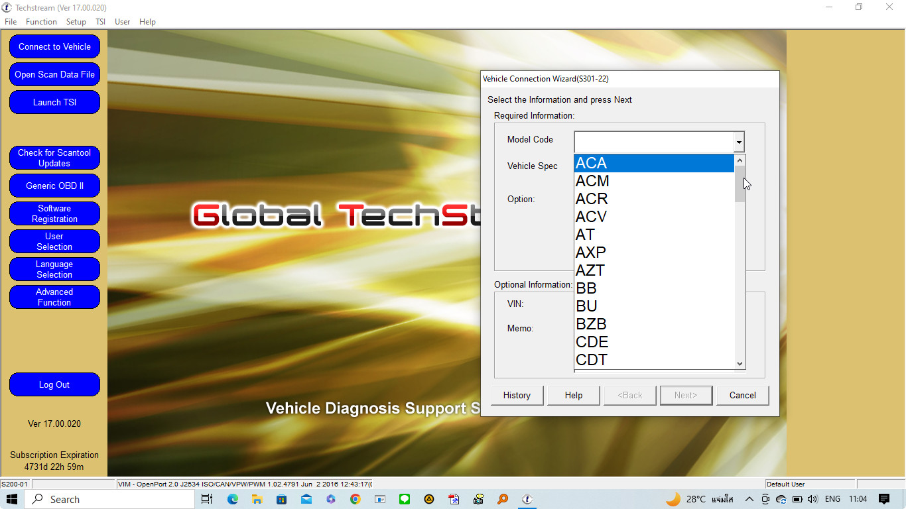This screenshot has width=906, height=509.
Task: Launch Google Chrome from the taskbar
Action: click(355, 499)
